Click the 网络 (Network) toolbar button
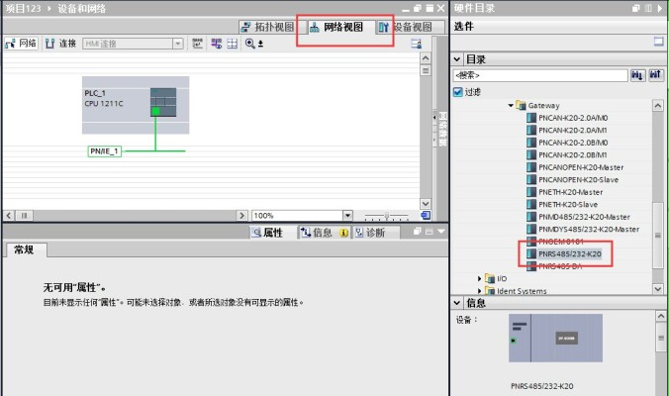669x396 pixels. [x=22, y=45]
